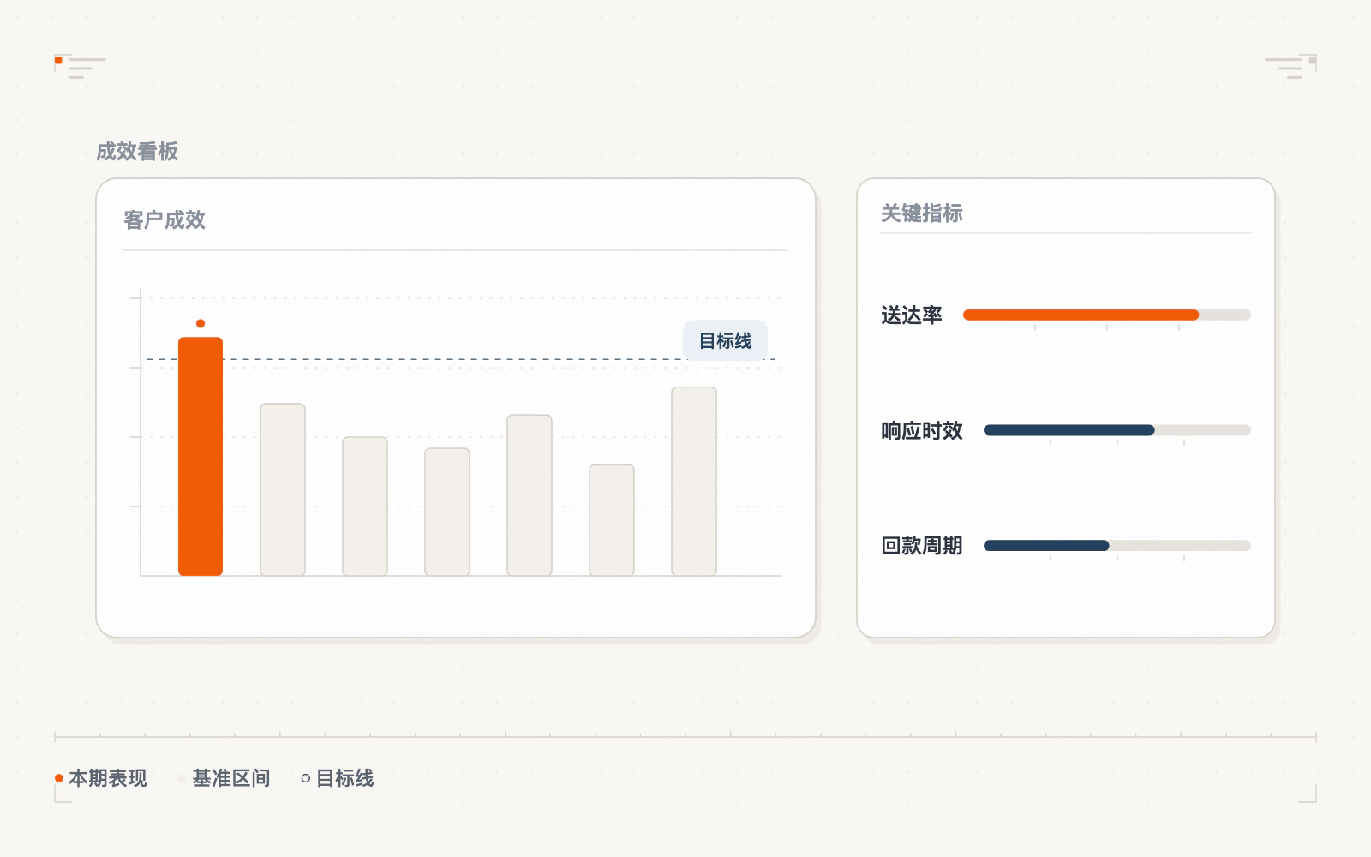Click the 回款周期 progress bar
This screenshot has height=857, width=1371.
pyautogui.click(x=1117, y=545)
